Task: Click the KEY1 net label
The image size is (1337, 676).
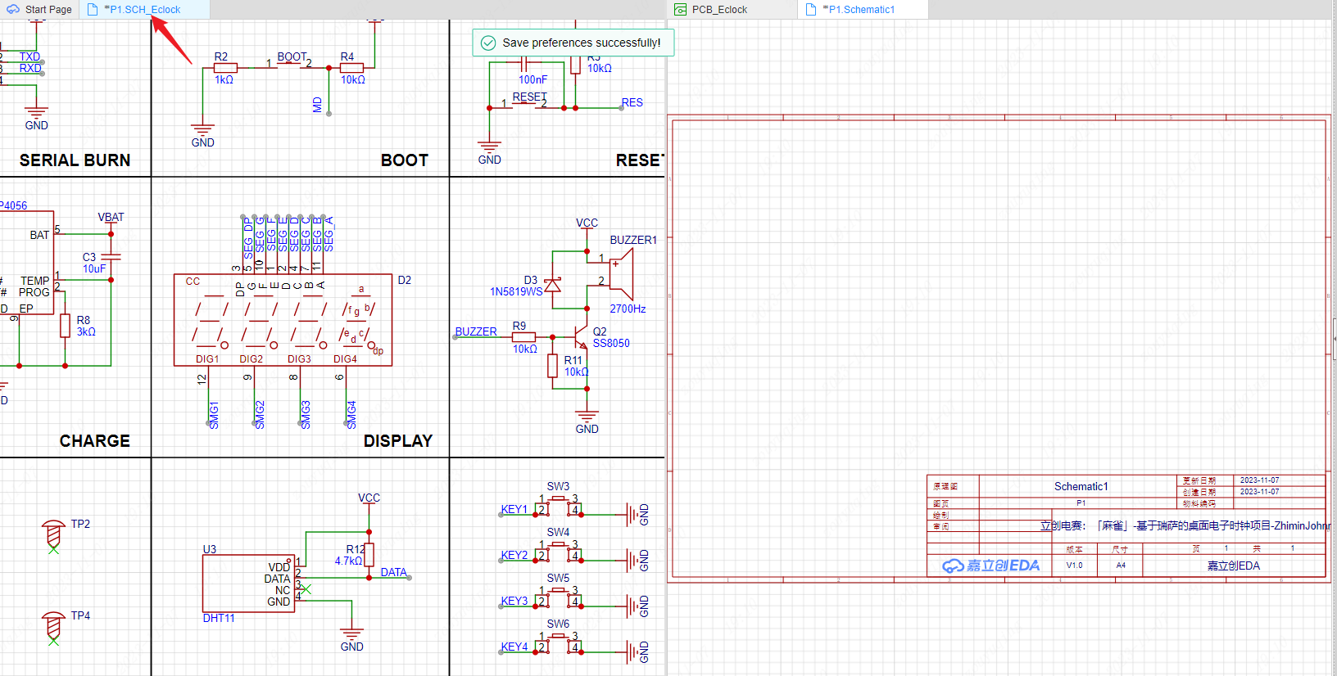Action: coord(514,509)
